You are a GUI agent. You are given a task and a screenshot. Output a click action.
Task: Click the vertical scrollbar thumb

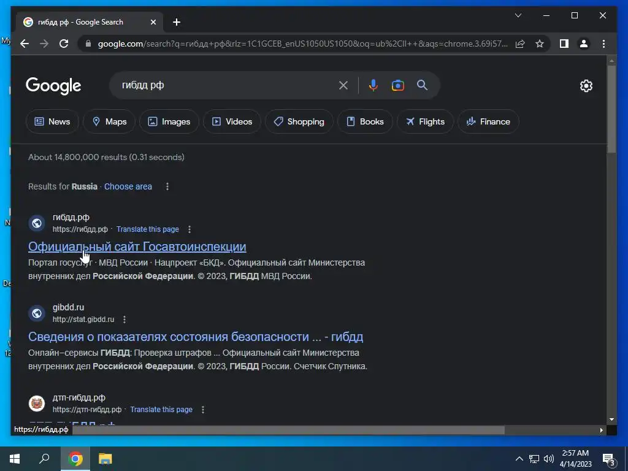click(x=611, y=109)
